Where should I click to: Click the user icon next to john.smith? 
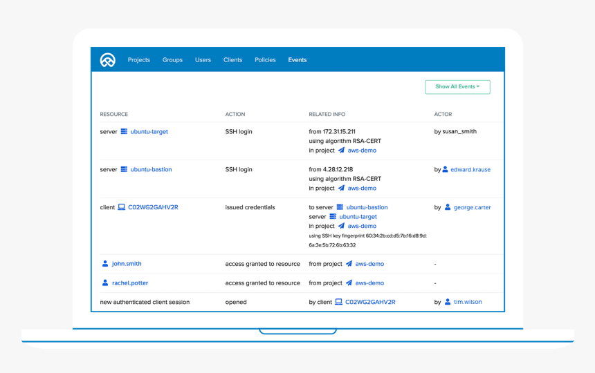pos(105,264)
